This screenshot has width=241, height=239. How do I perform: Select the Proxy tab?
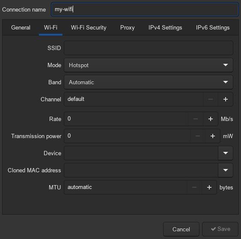click(127, 28)
